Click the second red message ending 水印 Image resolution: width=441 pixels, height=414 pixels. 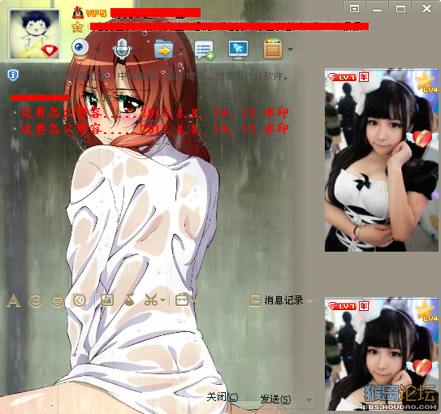pos(154,129)
